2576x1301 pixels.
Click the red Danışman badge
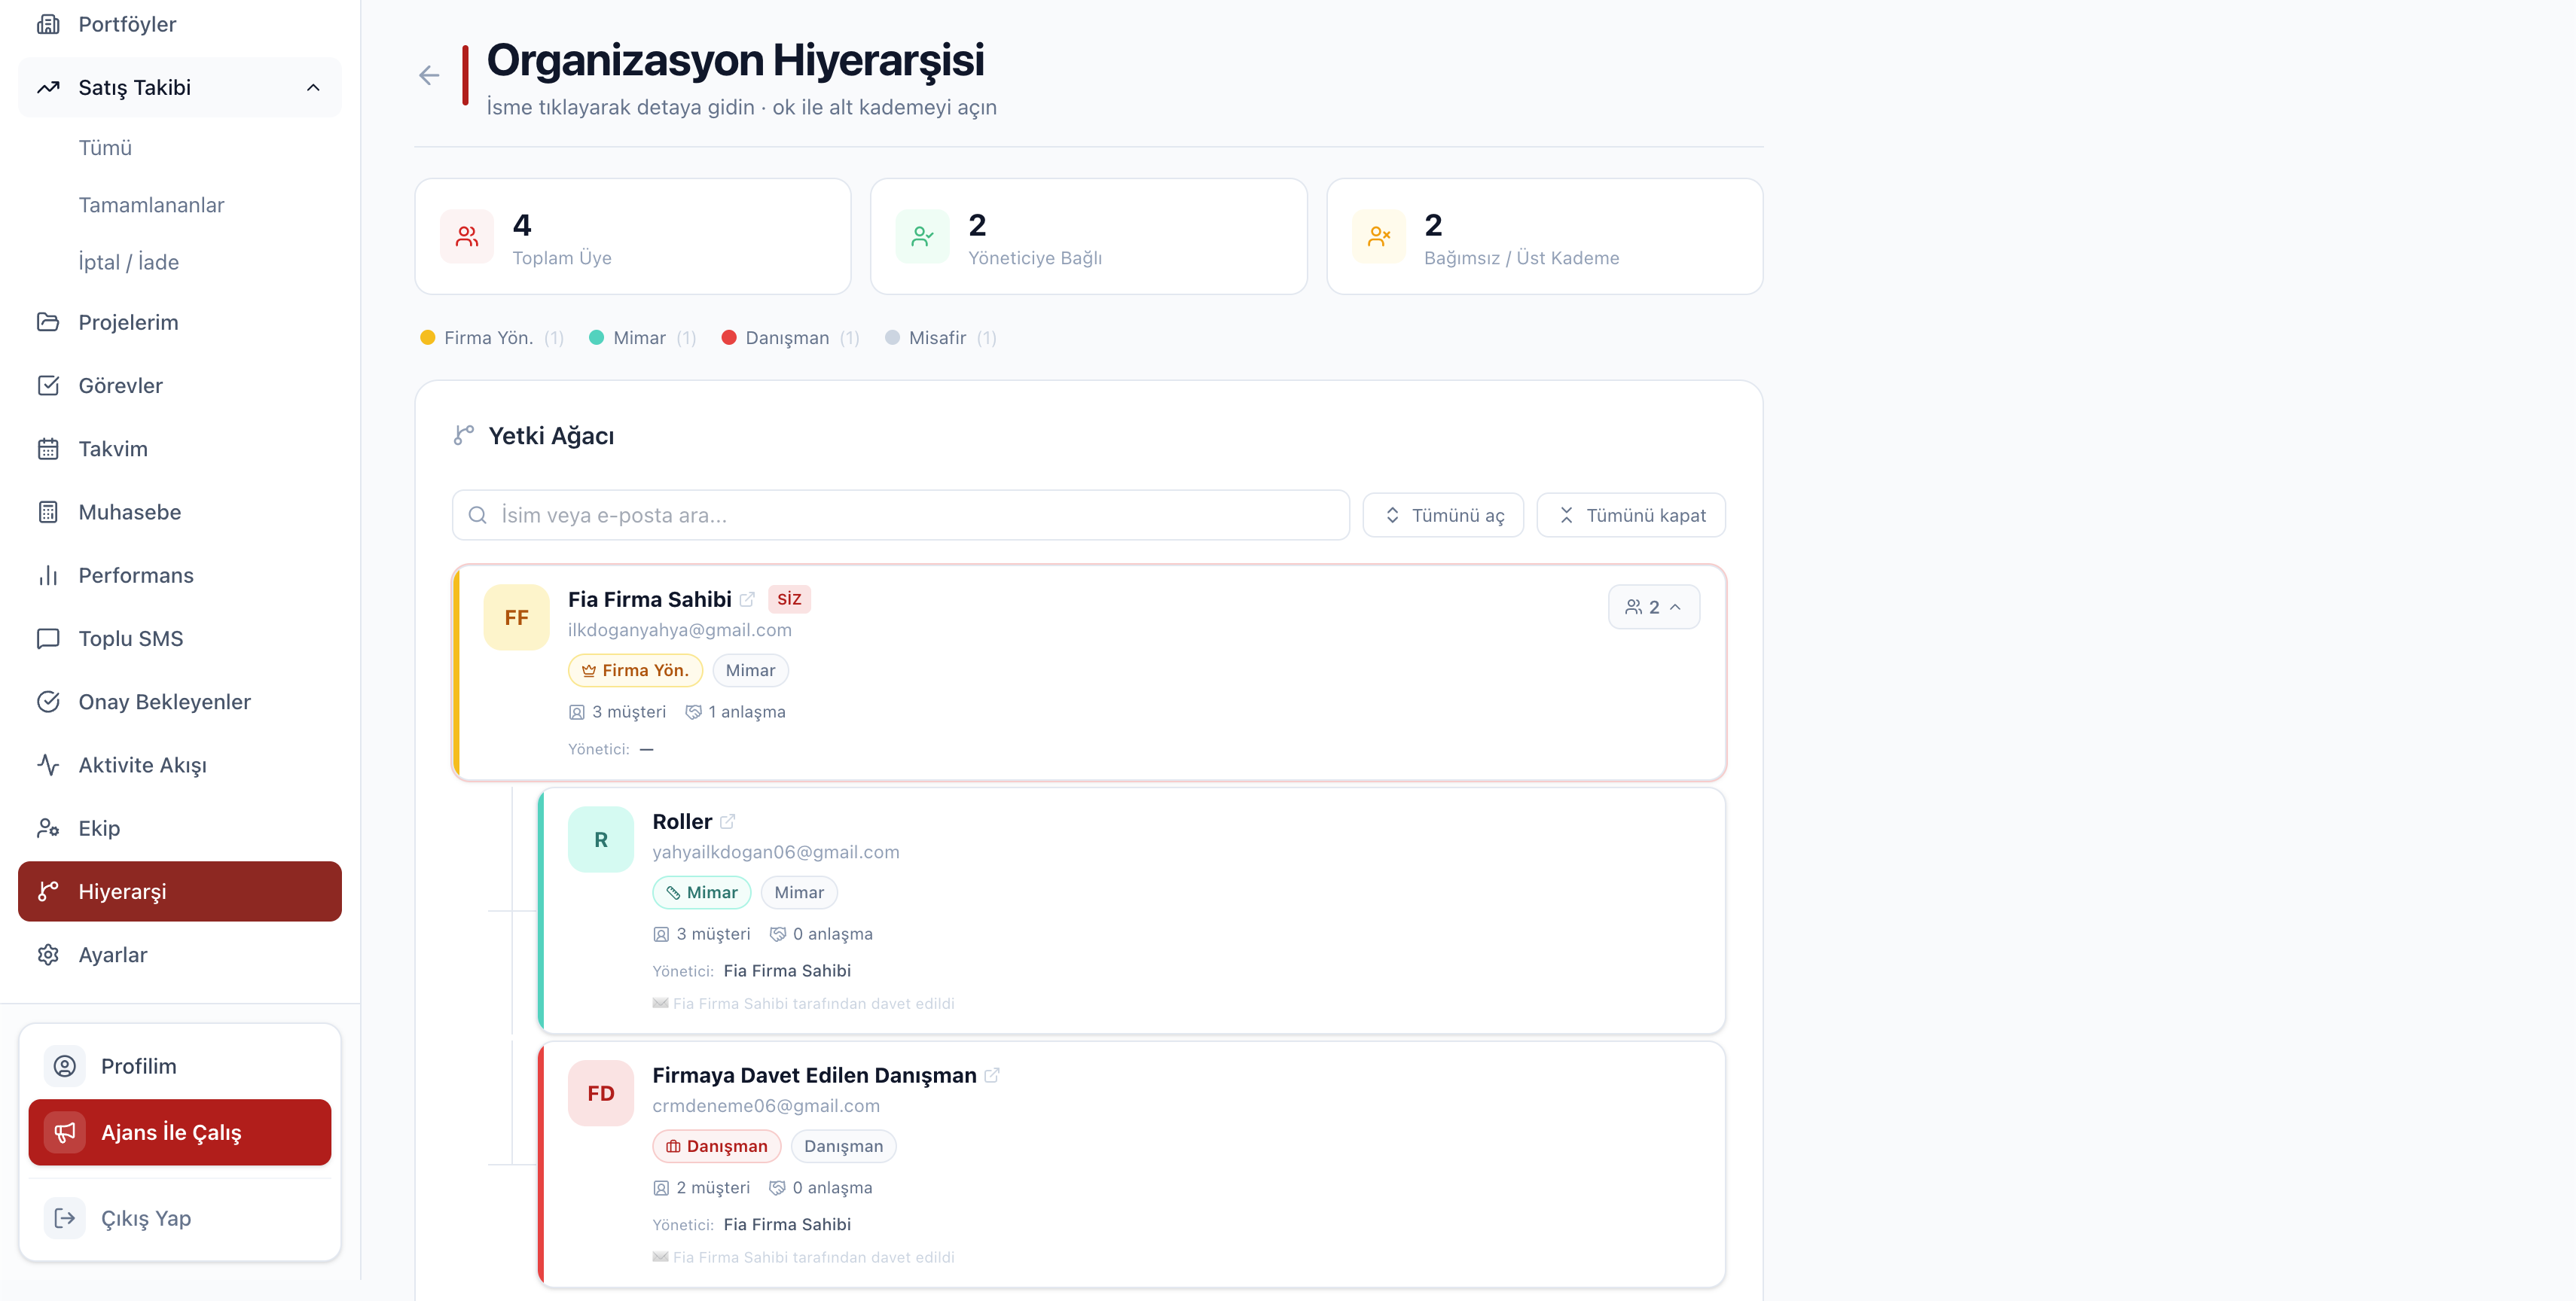pos(717,1146)
